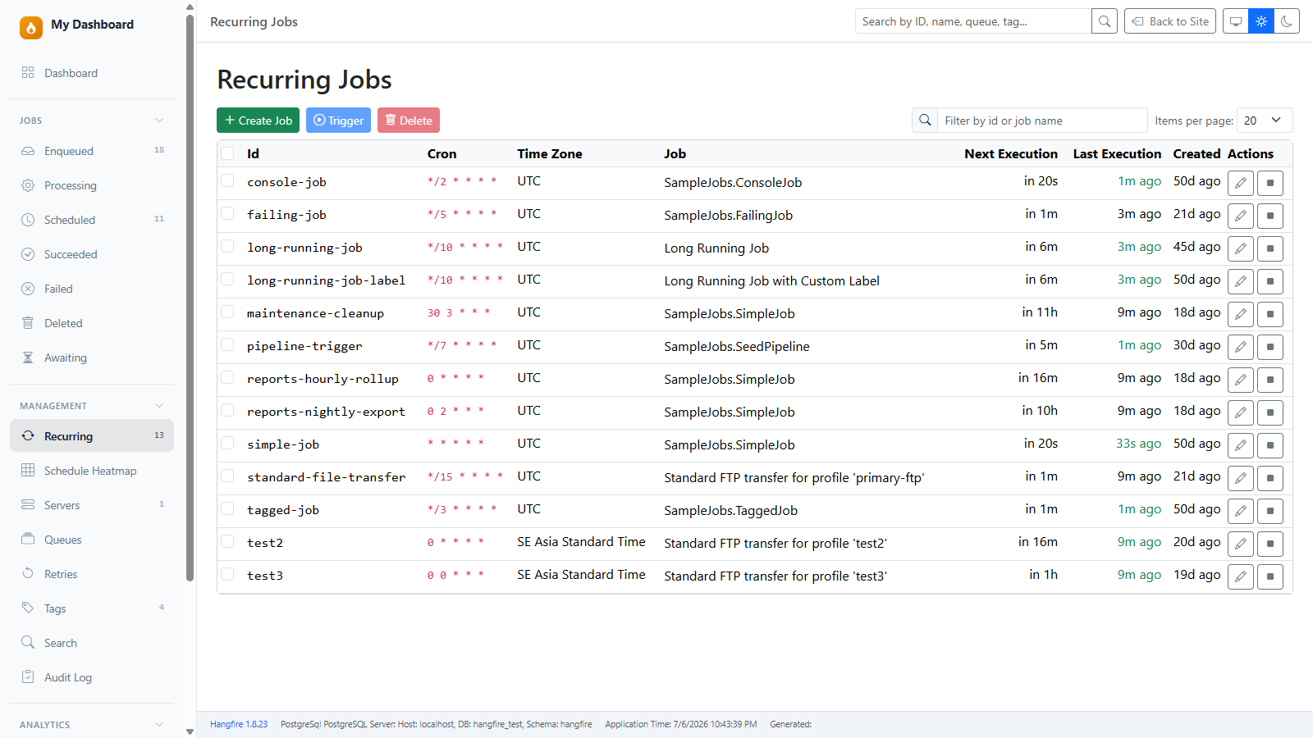
Task: Edit console-job with pencil icon
Action: (x=1241, y=183)
